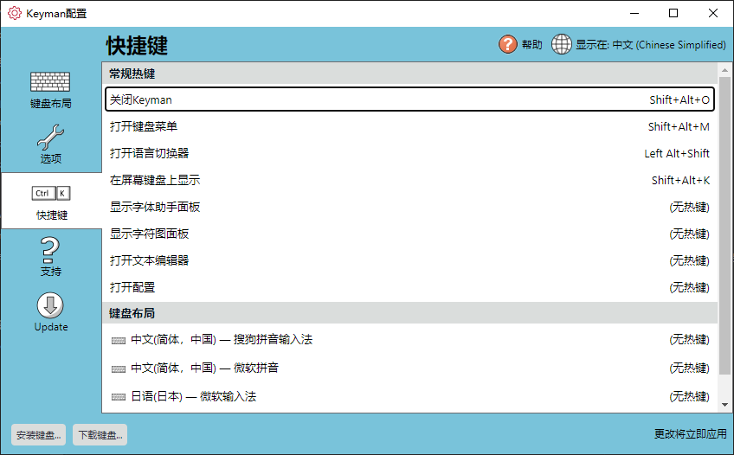Viewport: 734px width, 455px height.
Task: Open the 支持 question mark icon
Action: pos(50,250)
